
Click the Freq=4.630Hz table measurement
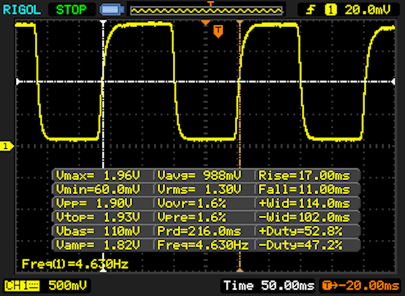(x=202, y=245)
